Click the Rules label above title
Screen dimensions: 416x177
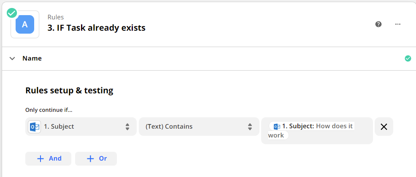tap(56, 17)
